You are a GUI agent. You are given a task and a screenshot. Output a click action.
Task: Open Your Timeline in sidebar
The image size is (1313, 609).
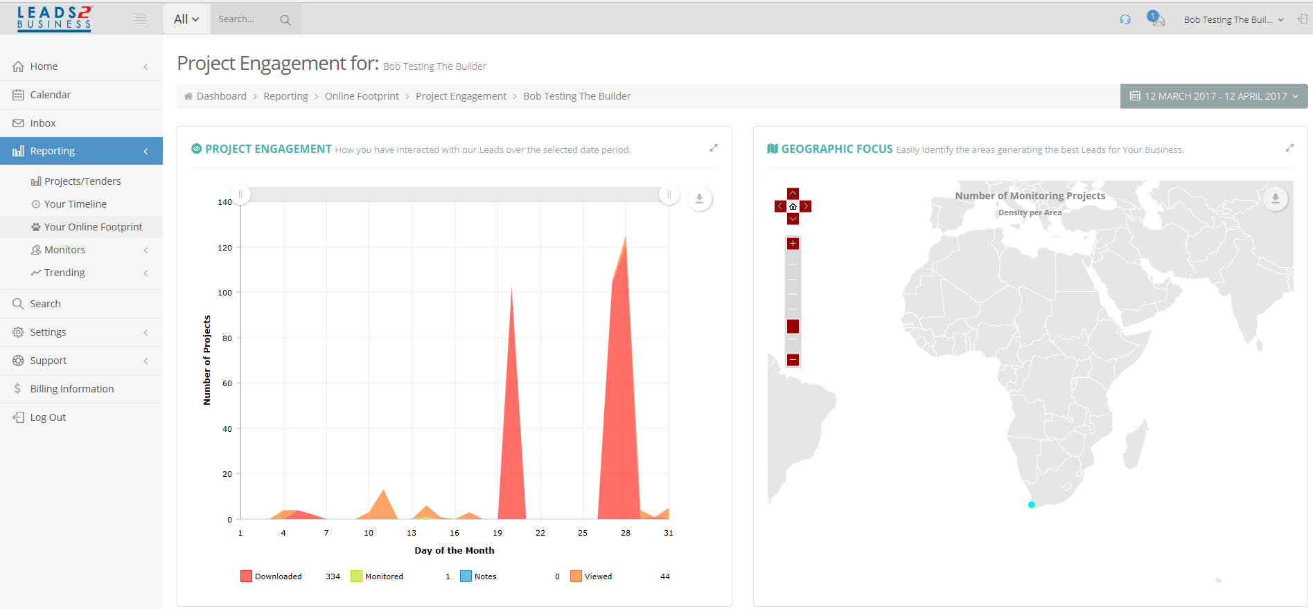(x=75, y=204)
